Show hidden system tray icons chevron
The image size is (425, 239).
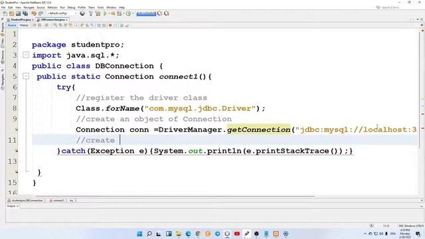(365, 234)
